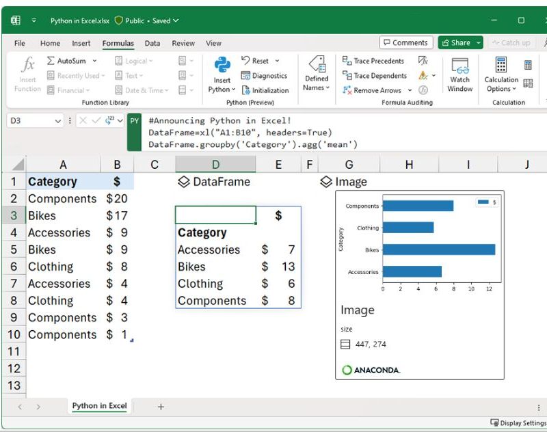The height and width of the screenshot is (432, 547).
Task: Click the Insert Python logo icon
Action: tap(222, 64)
